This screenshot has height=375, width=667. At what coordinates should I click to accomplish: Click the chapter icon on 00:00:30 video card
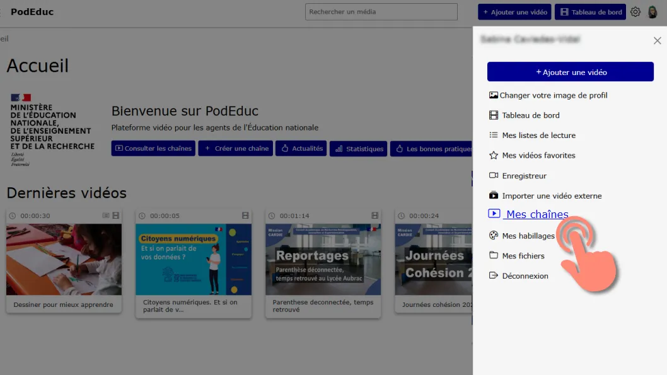tap(105, 216)
